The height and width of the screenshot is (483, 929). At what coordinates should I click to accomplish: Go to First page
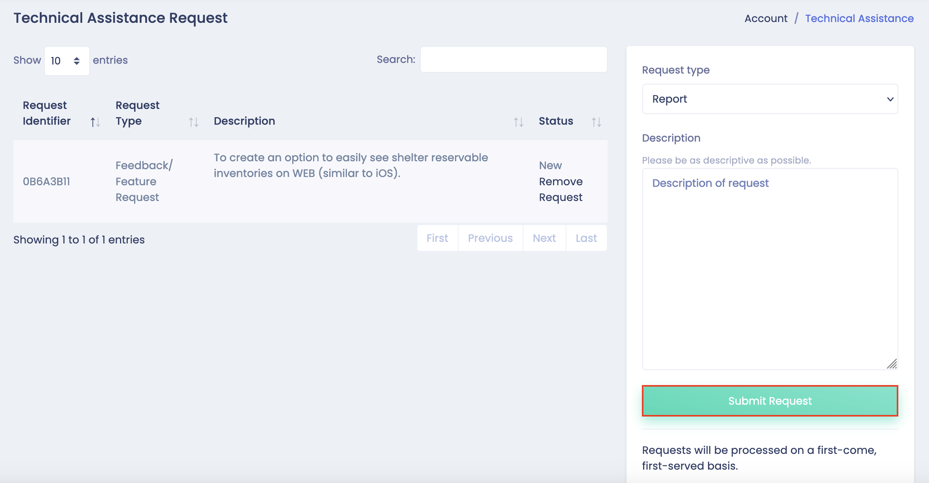[437, 238]
